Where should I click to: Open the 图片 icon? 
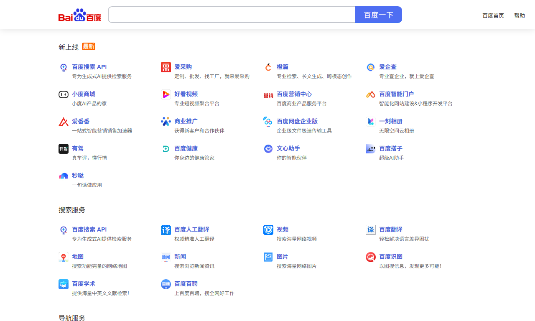pos(268,257)
